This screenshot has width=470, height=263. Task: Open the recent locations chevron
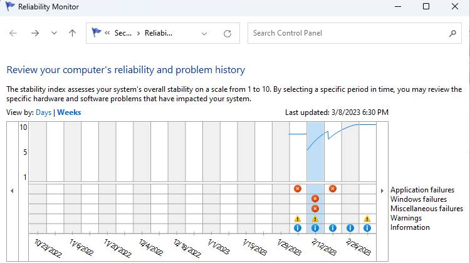point(54,34)
